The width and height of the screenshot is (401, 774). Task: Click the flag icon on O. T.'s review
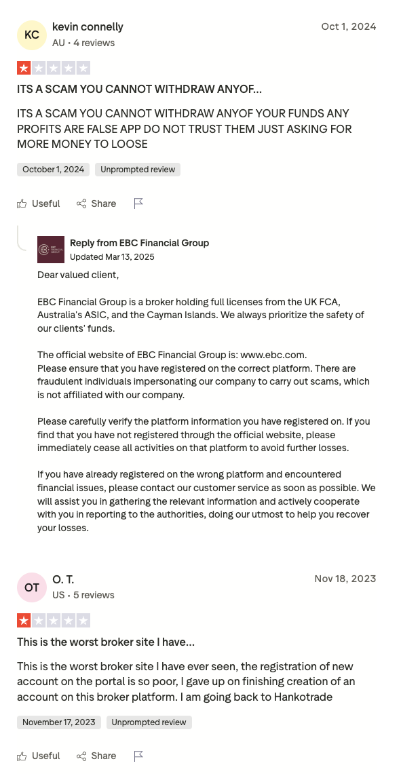pyautogui.click(x=139, y=756)
